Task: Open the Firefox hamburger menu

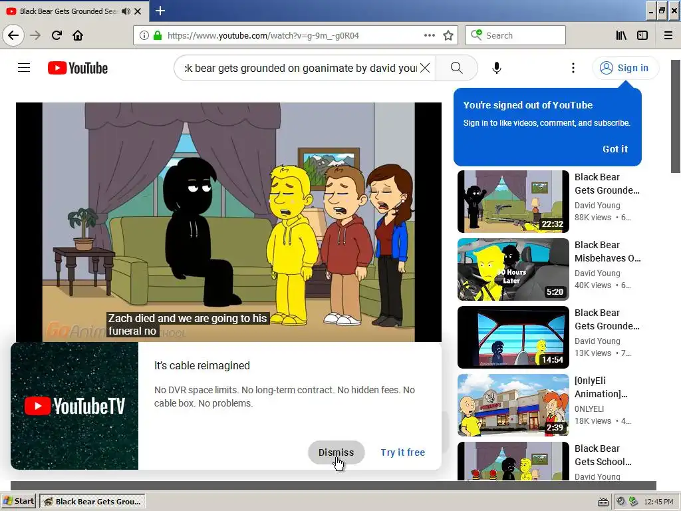Action: coord(668,35)
